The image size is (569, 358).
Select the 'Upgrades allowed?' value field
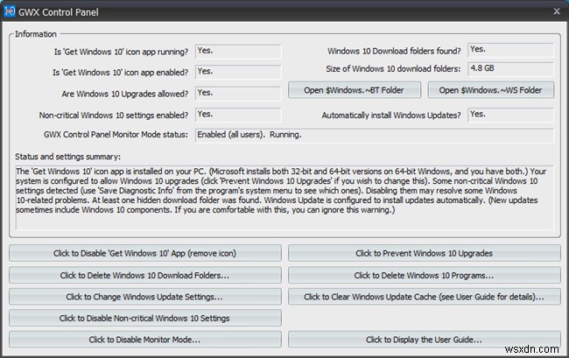tap(238, 93)
